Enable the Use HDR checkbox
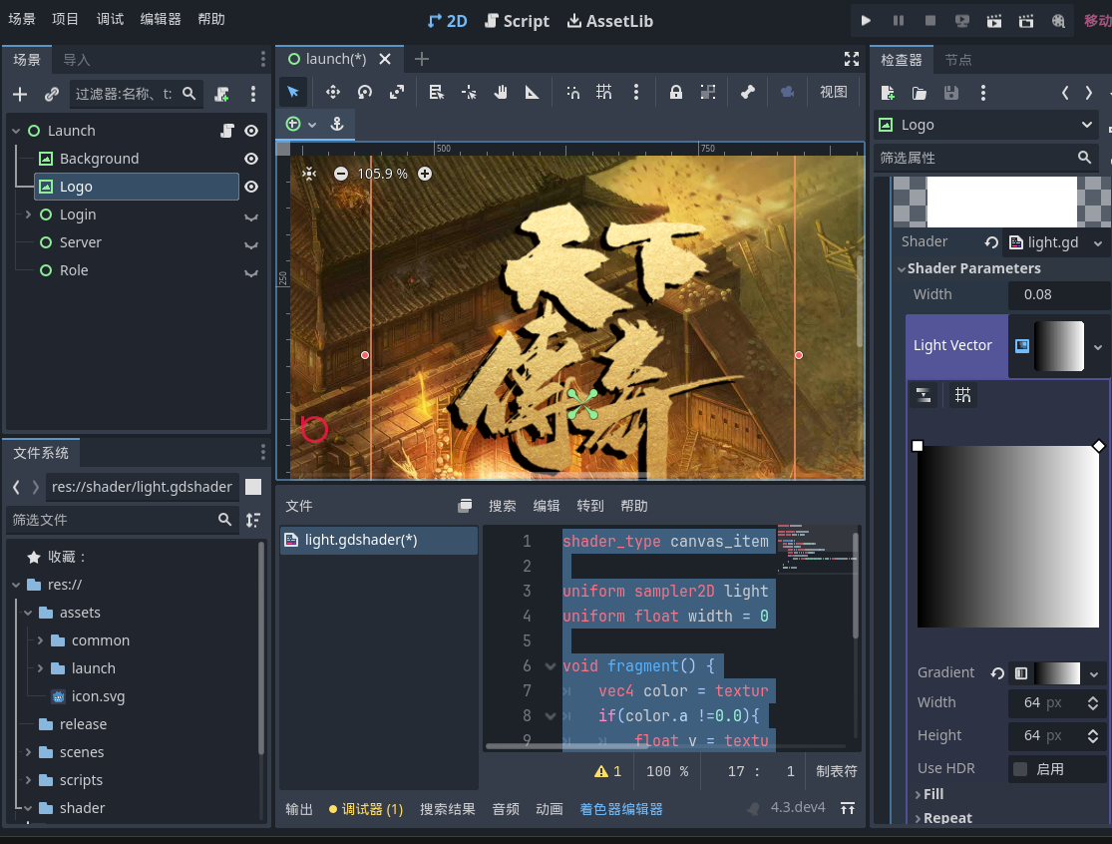 pos(1020,769)
